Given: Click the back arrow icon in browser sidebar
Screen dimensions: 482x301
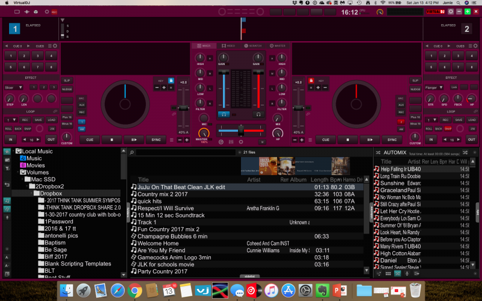Looking at the screenshot, I should [x=7, y=185].
